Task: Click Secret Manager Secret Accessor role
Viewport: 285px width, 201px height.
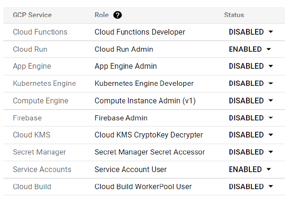Action: [x=150, y=152]
